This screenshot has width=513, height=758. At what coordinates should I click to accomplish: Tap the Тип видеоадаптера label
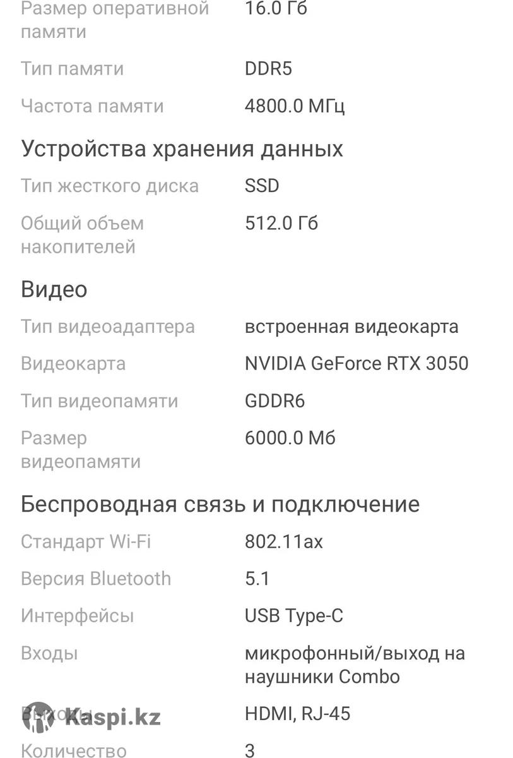108,327
